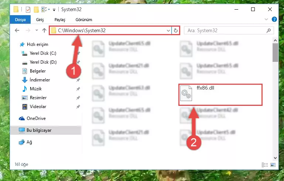Open the Paylaş ribbon tab
This screenshot has width=284, height=181.
[x=60, y=20]
